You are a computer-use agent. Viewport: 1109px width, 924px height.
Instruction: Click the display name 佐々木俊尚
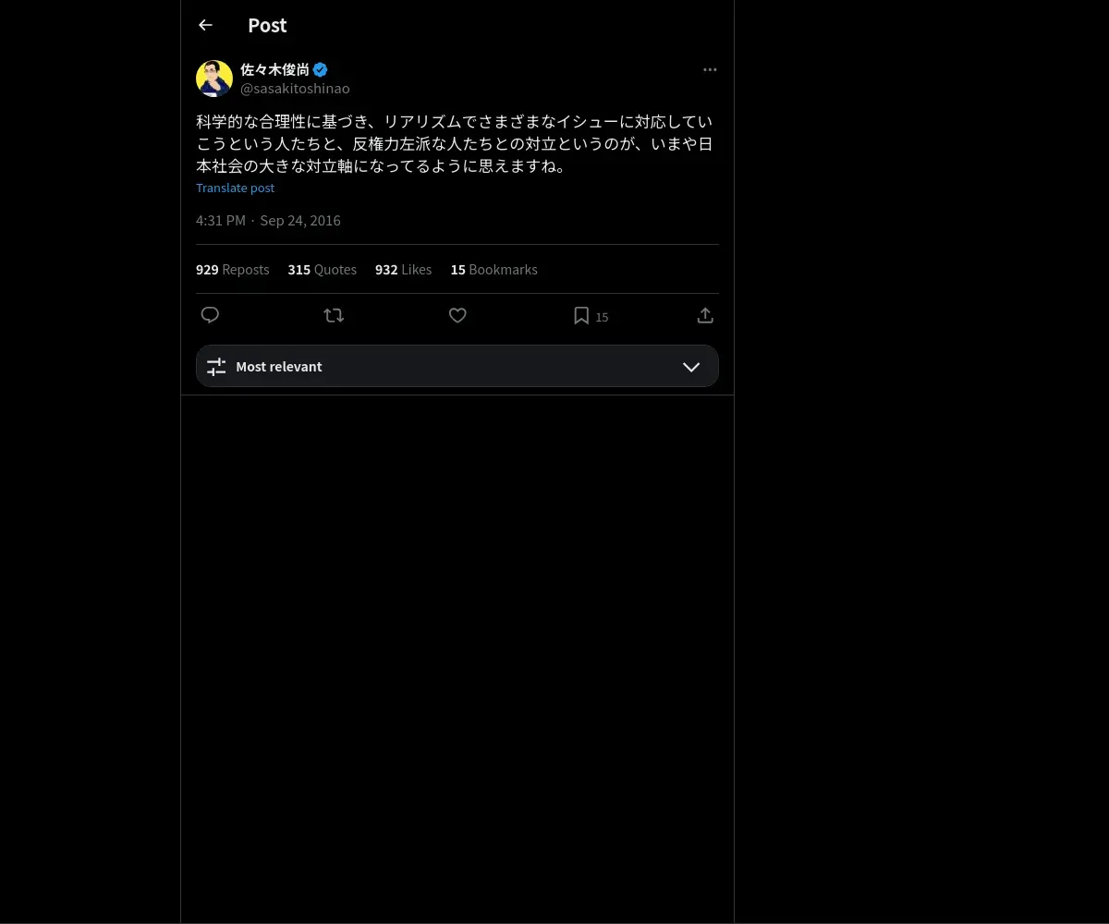pyautogui.click(x=275, y=69)
